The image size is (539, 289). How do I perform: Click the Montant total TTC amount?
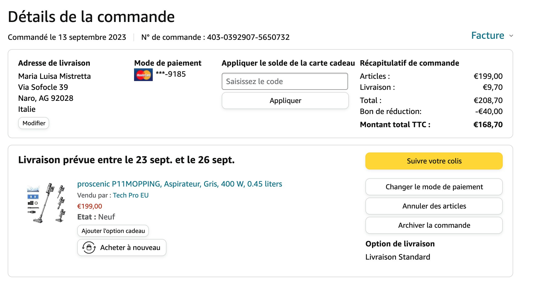pyautogui.click(x=488, y=125)
